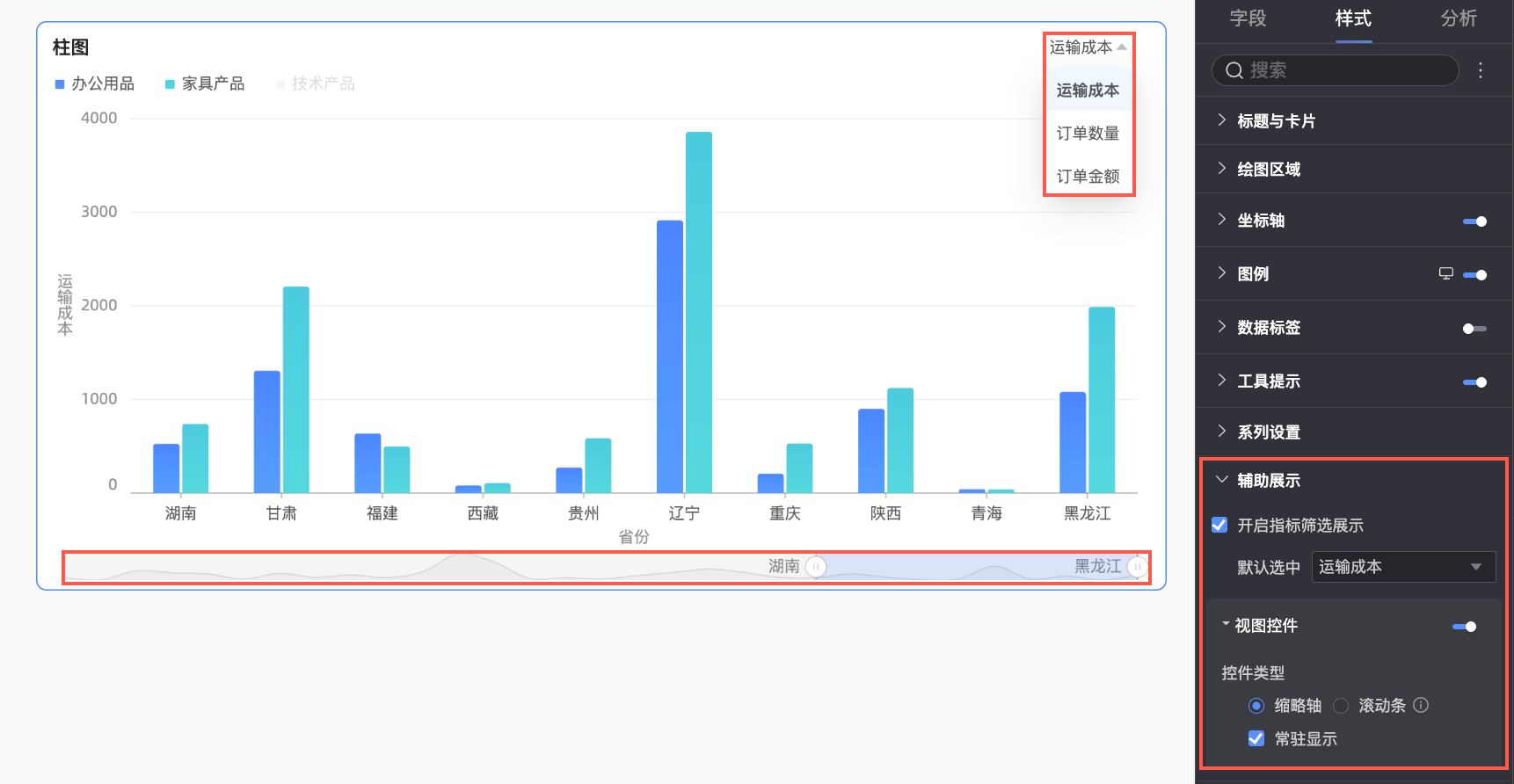Switch to the 样式 tab
The height and width of the screenshot is (784, 1514).
tap(1353, 18)
